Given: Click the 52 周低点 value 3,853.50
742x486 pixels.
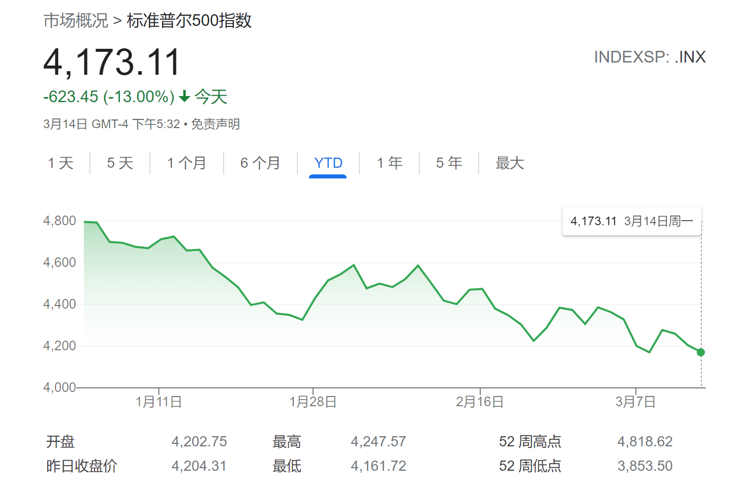Looking at the screenshot, I should pos(645,466).
